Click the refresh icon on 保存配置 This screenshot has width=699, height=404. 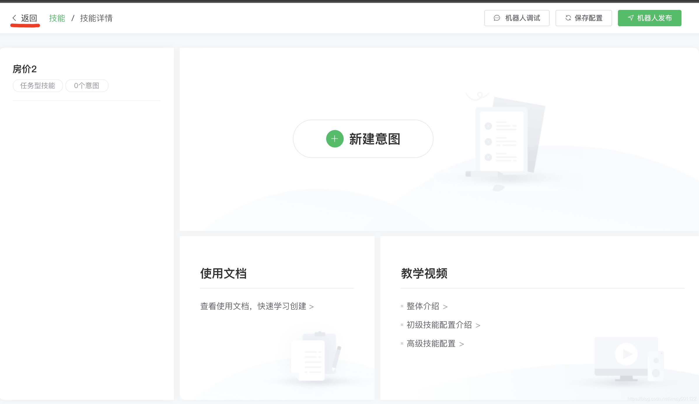(568, 18)
